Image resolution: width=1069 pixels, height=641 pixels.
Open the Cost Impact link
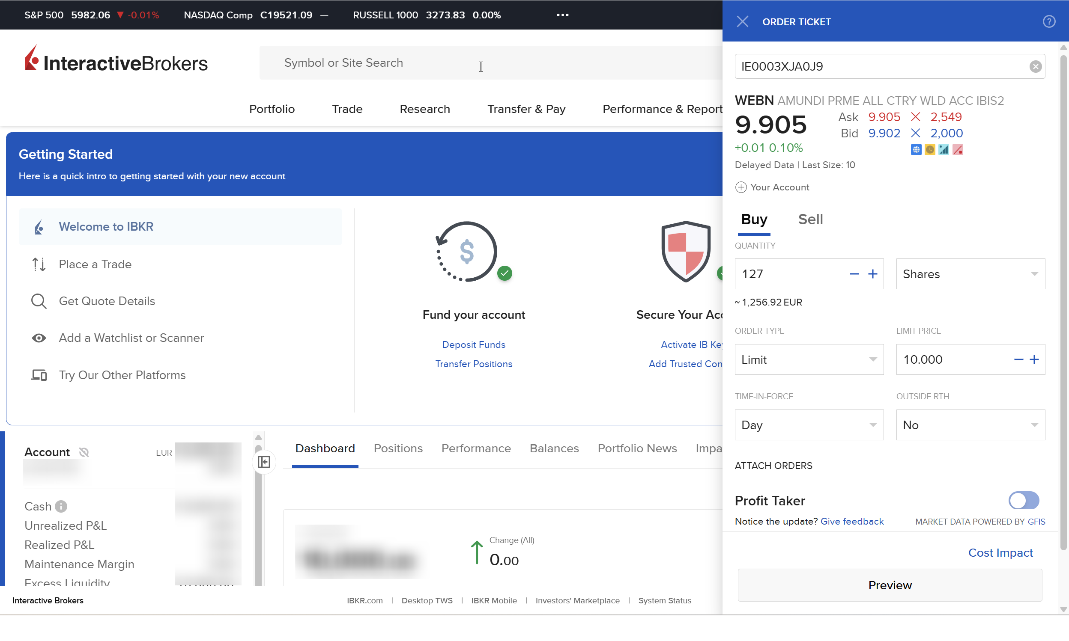1000,553
